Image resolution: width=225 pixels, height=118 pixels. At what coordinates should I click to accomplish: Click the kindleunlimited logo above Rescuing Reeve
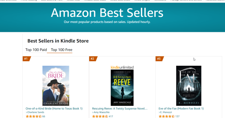point(122,67)
